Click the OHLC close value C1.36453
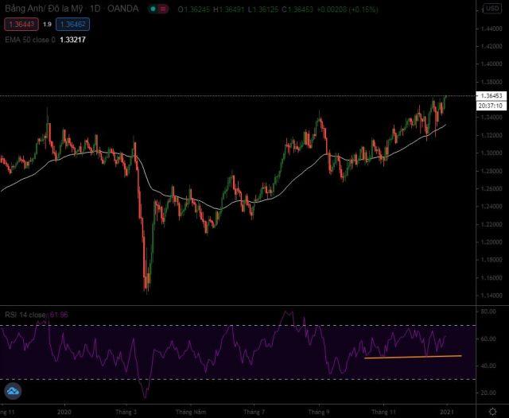 point(297,10)
